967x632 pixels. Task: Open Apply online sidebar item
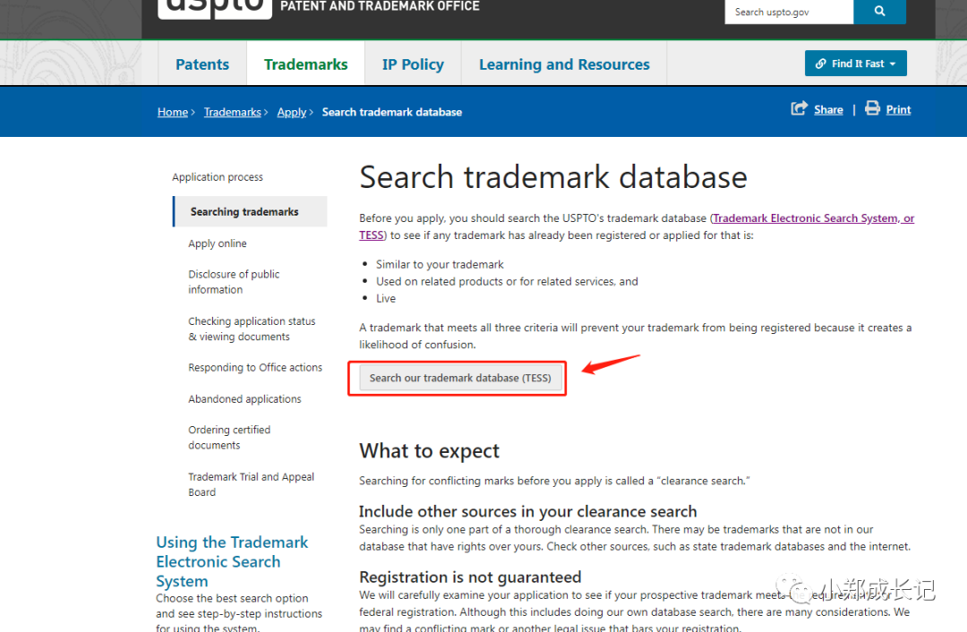(x=218, y=243)
